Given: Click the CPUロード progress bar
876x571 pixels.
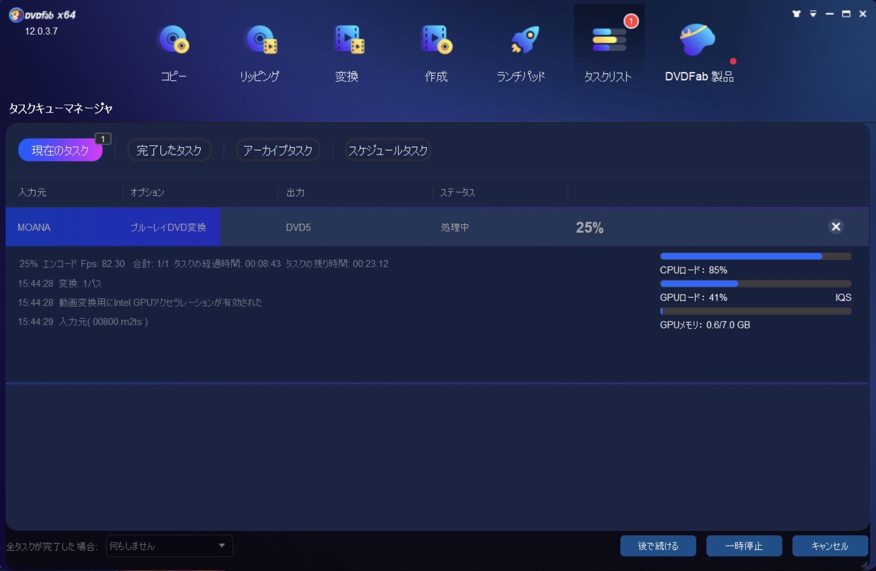Looking at the screenshot, I should point(756,256).
